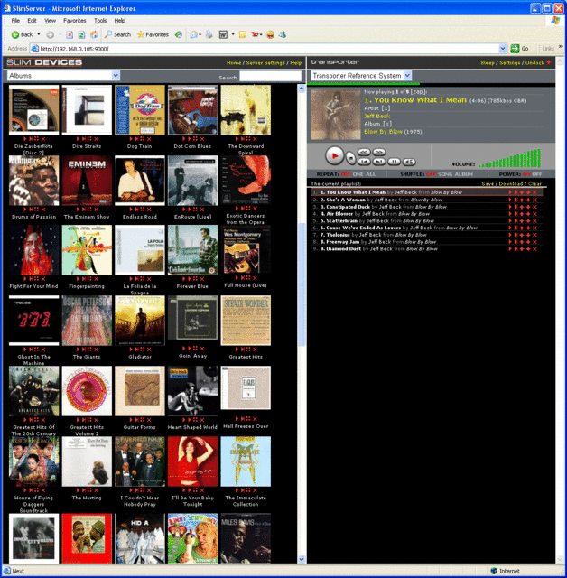Click the History toolbar icon

(178, 34)
